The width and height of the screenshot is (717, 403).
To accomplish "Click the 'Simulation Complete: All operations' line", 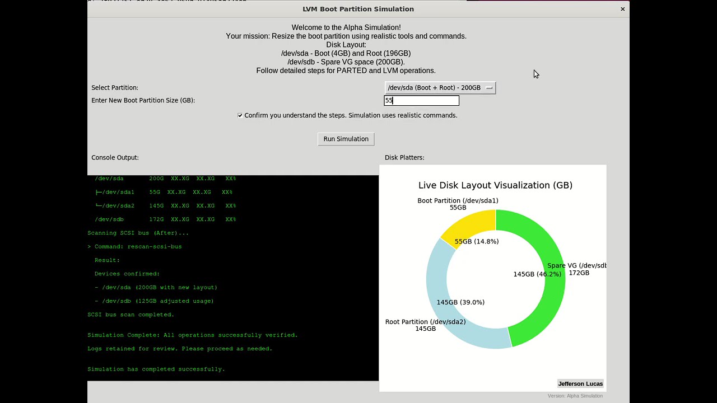I will (193, 335).
